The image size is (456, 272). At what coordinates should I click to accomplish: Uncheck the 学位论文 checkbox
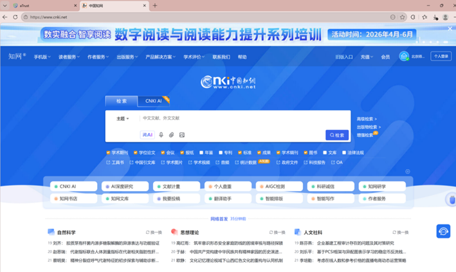(x=136, y=152)
